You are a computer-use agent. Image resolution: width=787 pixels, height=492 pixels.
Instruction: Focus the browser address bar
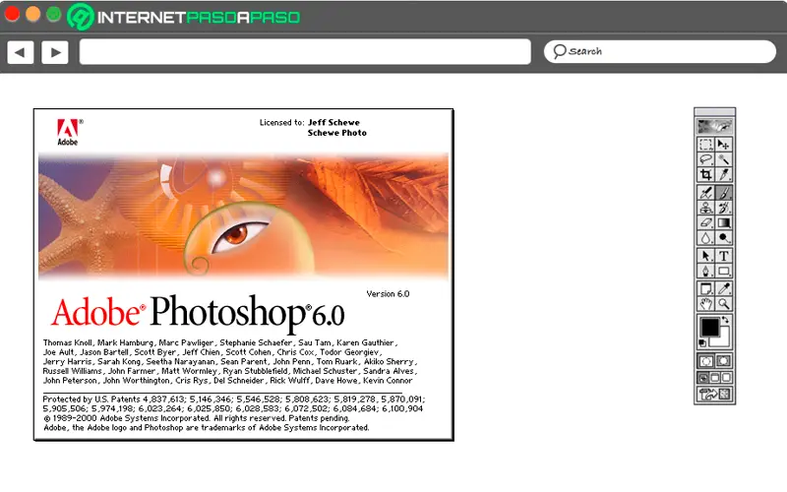(305, 52)
